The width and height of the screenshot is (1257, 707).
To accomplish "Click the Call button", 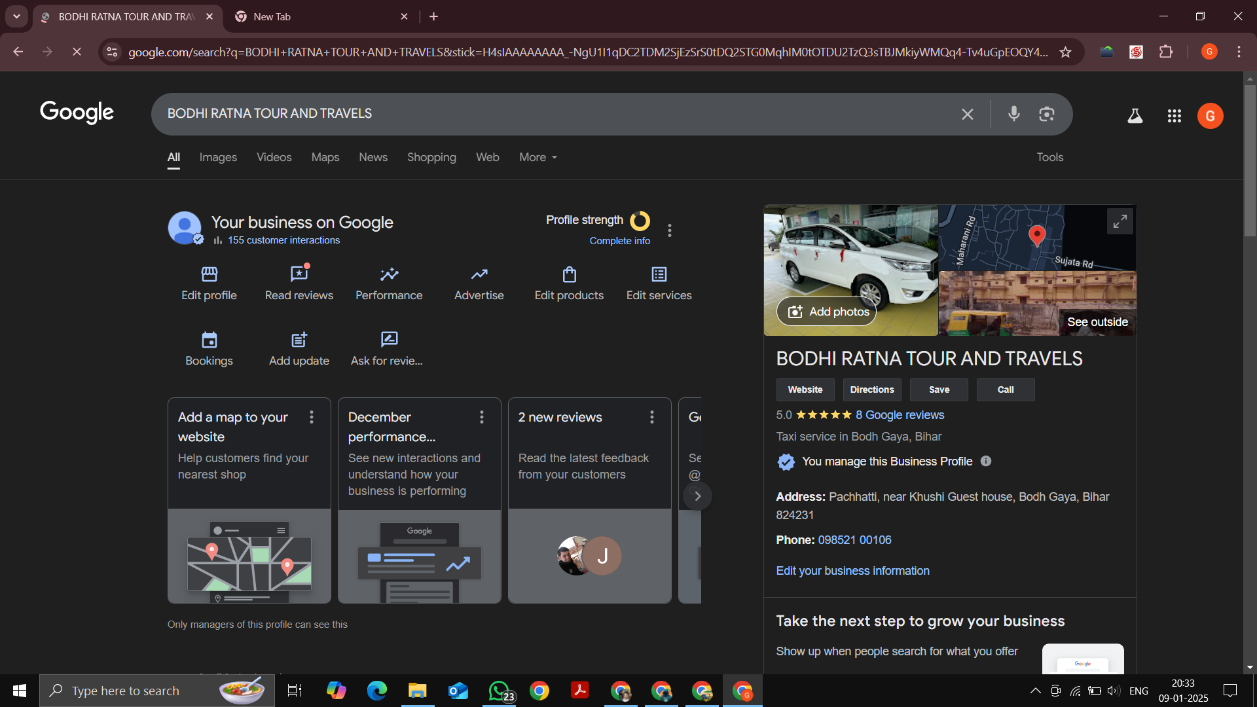I will [1006, 390].
